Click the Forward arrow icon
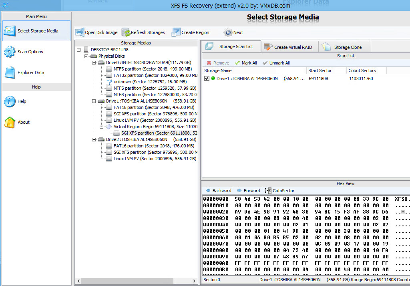410x286 pixels. click(x=239, y=191)
